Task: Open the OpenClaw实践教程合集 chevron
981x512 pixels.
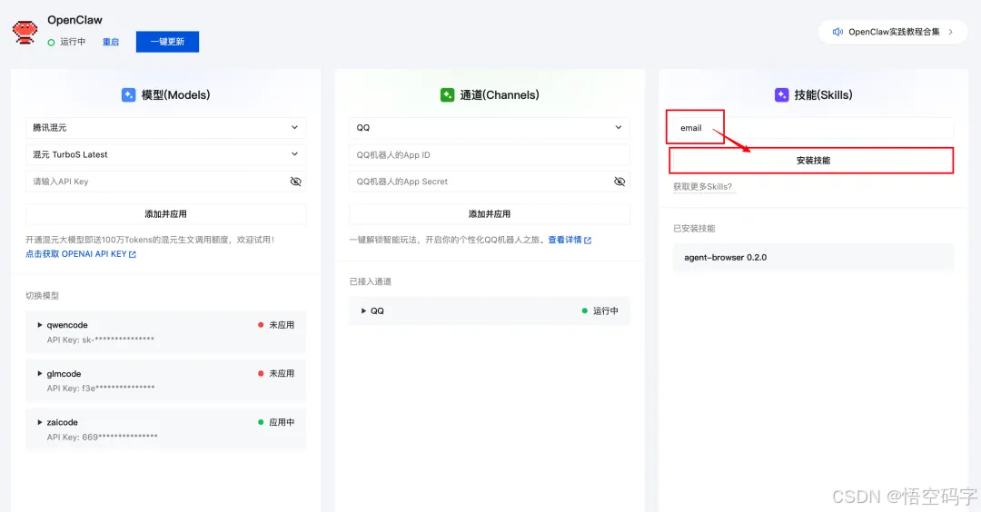Action: (x=950, y=32)
